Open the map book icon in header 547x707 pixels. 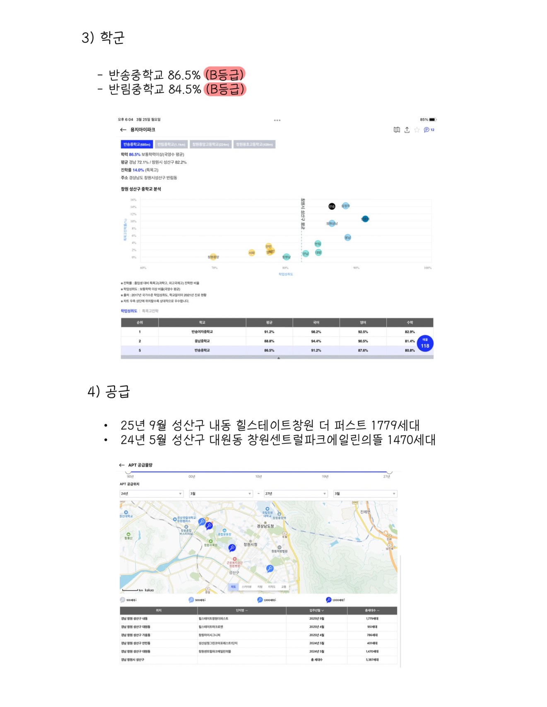pyautogui.click(x=397, y=130)
